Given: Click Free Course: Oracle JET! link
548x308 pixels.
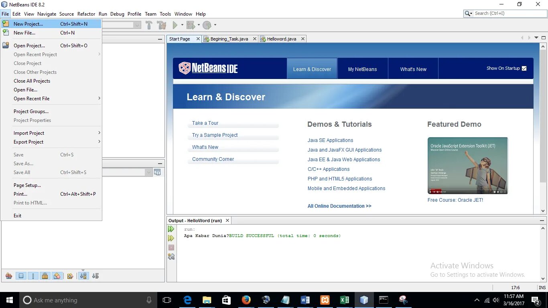Looking at the screenshot, I should pos(455,200).
